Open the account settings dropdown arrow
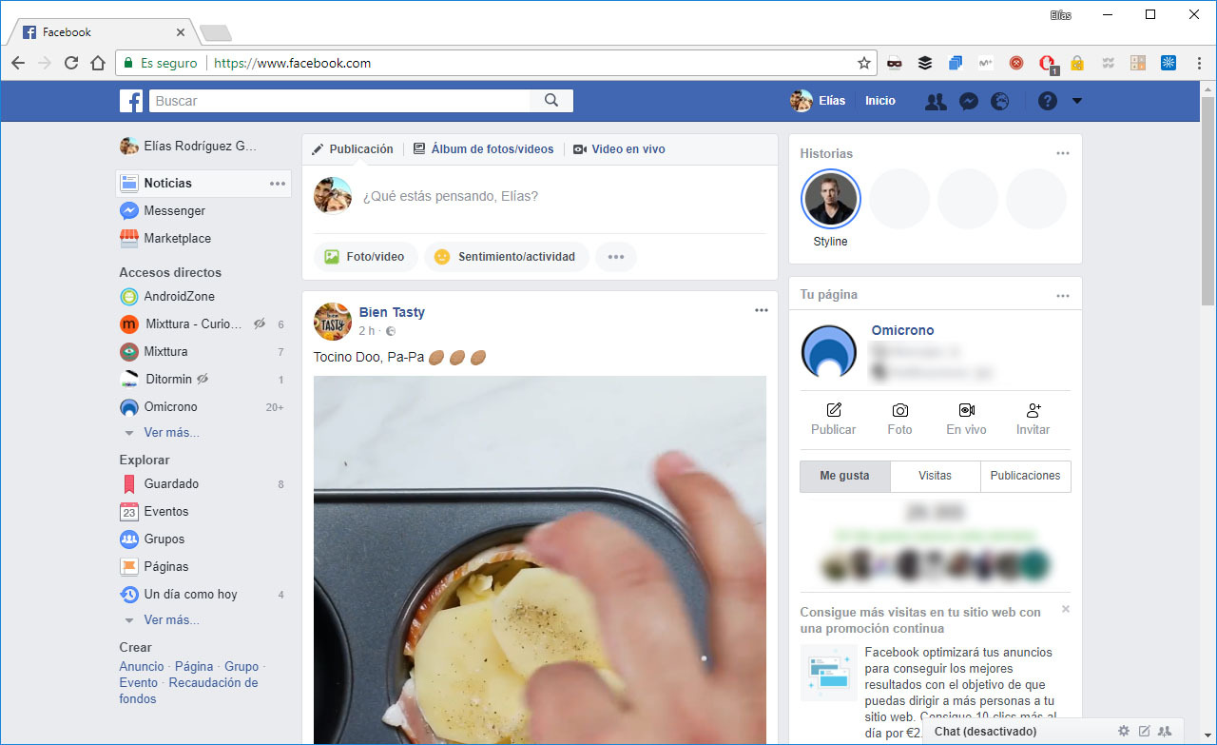The width and height of the screenshot is (1217, 745). tap(1077, 100)
